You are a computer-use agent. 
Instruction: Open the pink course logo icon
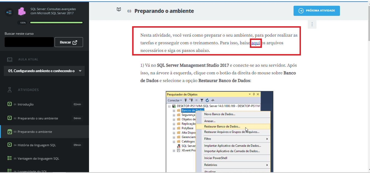22,11
